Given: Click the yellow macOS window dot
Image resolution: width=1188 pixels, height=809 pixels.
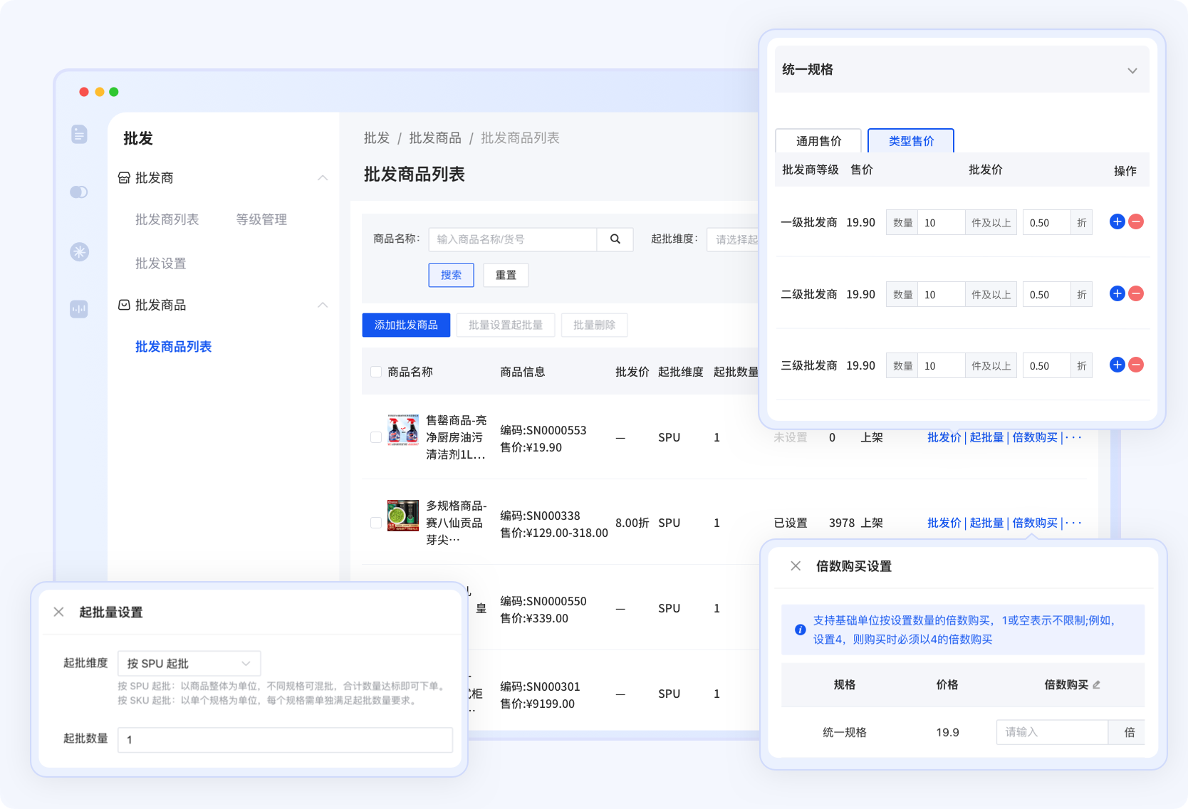Looking at the screenshot, I should point(99,92).
